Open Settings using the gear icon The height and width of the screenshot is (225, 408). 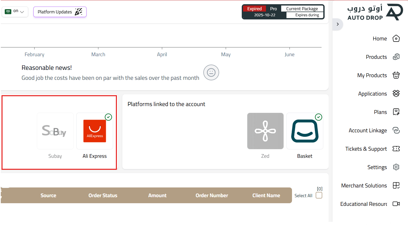396,167
